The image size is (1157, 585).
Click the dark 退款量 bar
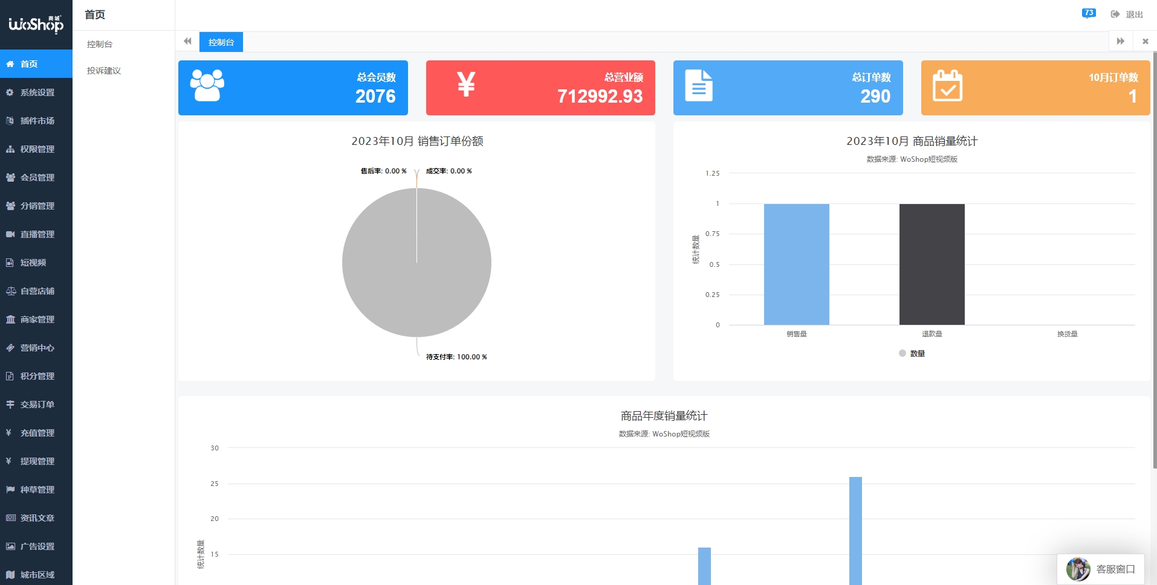point(932,264)
